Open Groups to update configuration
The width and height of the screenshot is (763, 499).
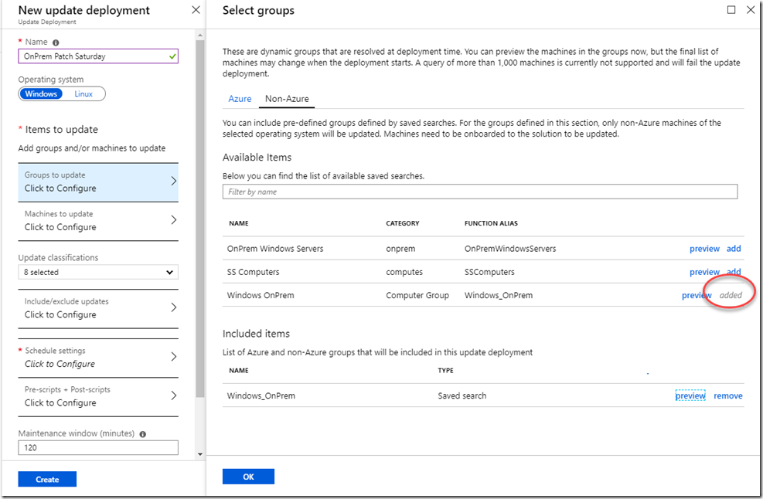[x=98, y=182]
